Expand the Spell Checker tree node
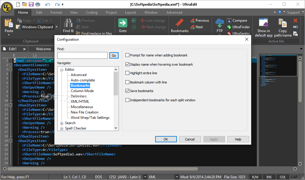Viewport: 305px width, 180px height. (62, 129)
